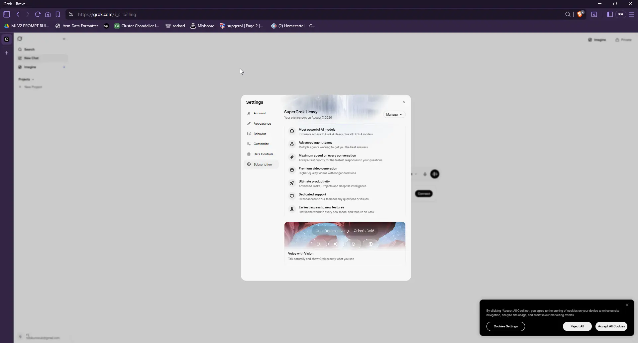This screenshot has height=343, width=638.
Task: Click the Grok logo in sidebar header
Action: pyautogui.click(x=20, y=39)
